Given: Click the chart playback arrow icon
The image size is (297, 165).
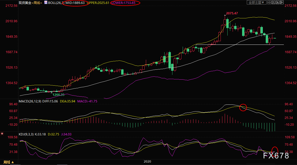Looking at the screenshot, I should pos(278,2).
